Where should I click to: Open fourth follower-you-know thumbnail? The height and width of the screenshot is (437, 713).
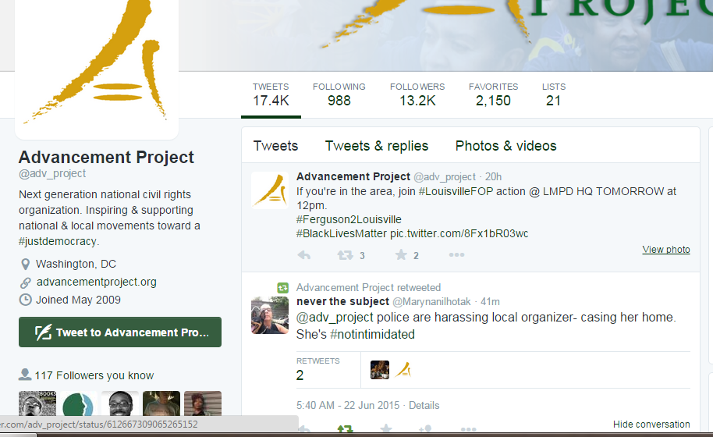tap(161, 403)
